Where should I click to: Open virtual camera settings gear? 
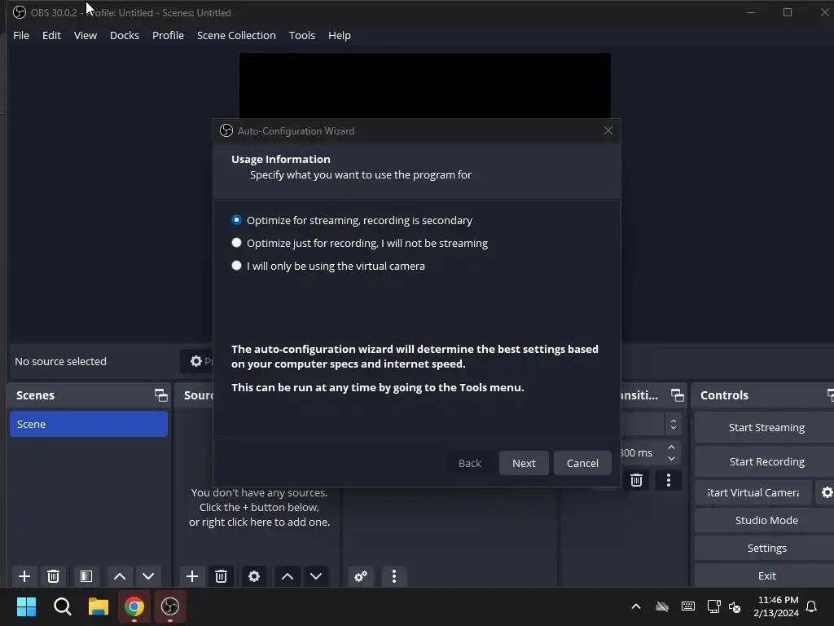click(x=827, y=492)
